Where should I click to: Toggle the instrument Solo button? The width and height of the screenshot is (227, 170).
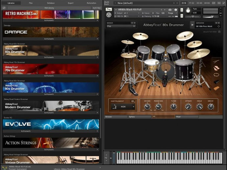(182, 9)
